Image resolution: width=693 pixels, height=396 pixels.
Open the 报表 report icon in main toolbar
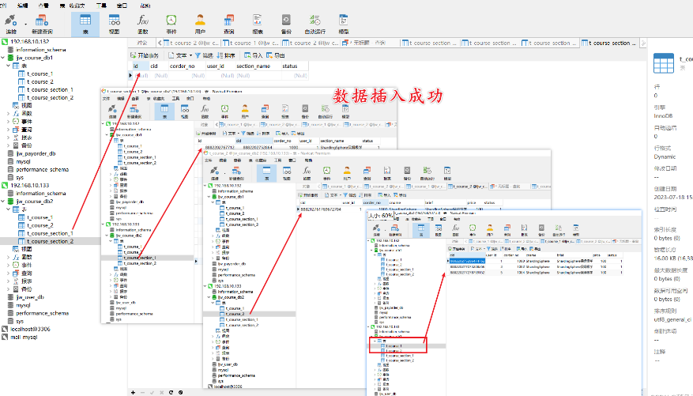pyautogui.click(x=258, y=24)
